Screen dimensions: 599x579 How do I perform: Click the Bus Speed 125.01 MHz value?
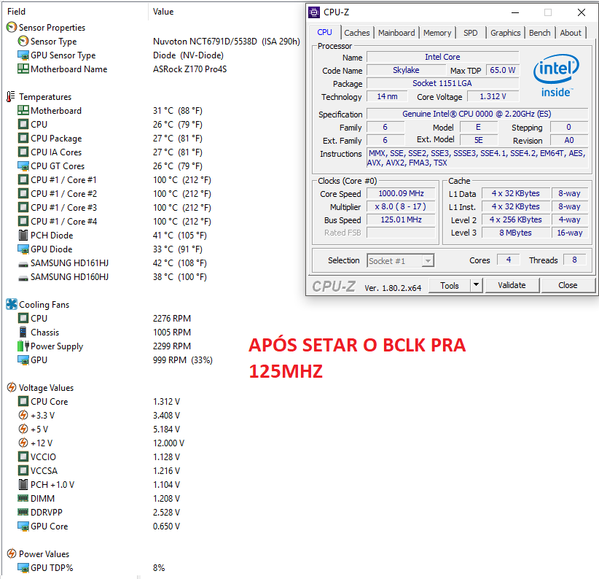coord(401,219)
